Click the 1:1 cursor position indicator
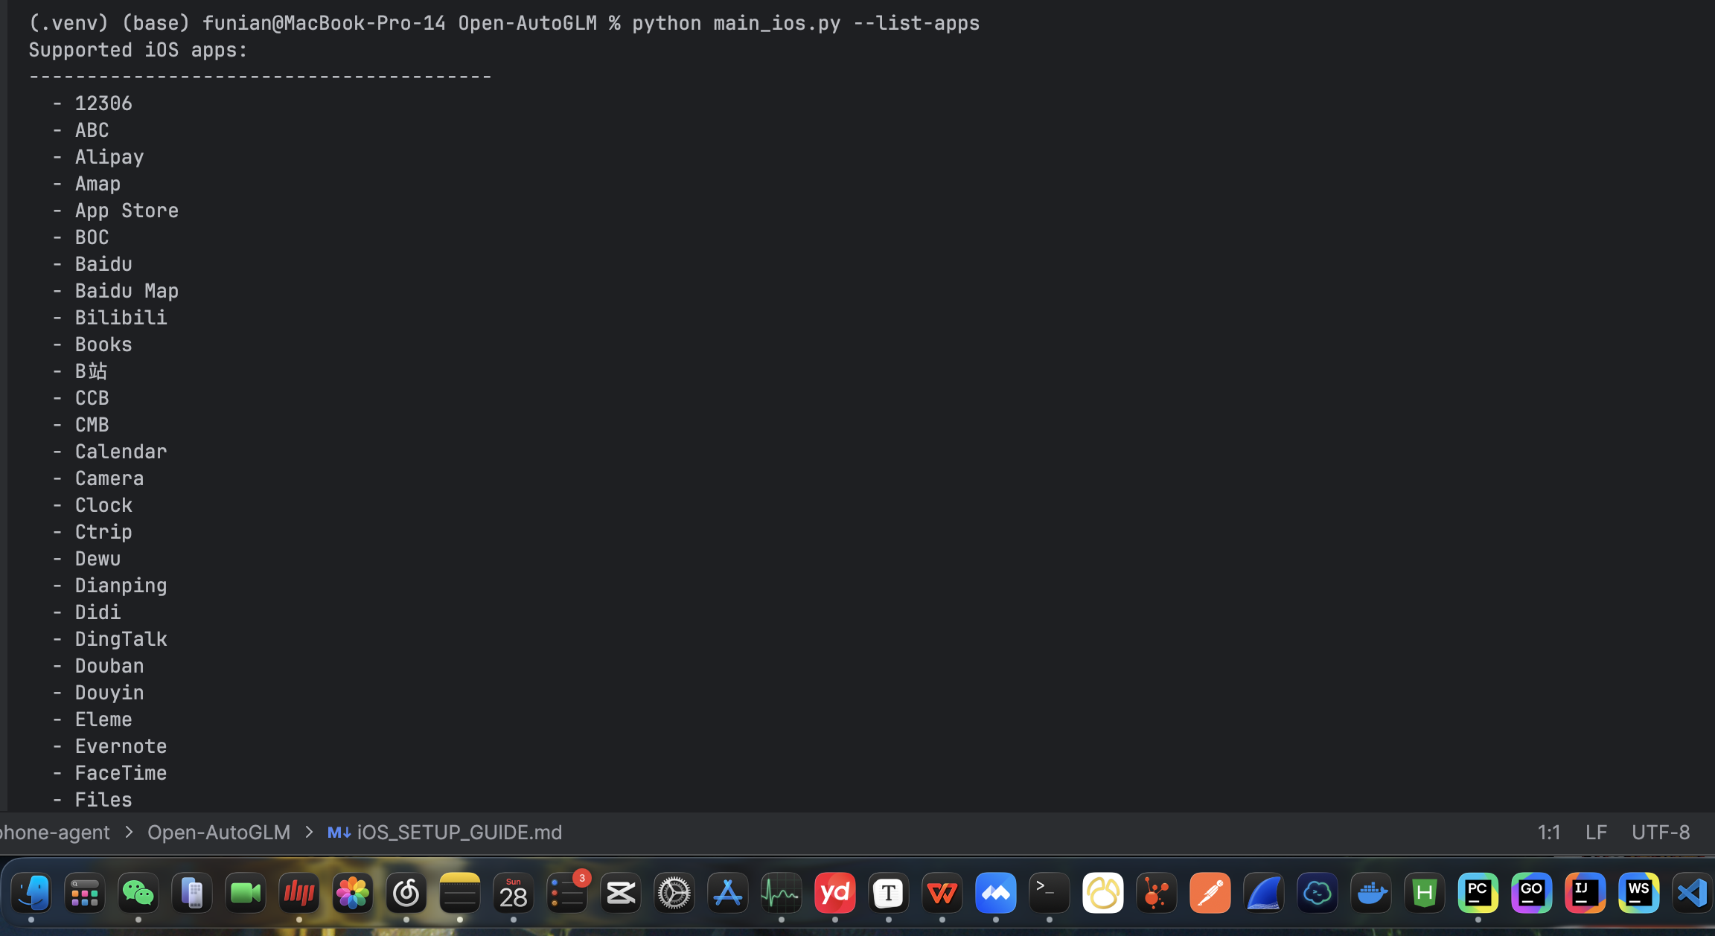This screenshot has width=1715, height=936. [1549, 832]
